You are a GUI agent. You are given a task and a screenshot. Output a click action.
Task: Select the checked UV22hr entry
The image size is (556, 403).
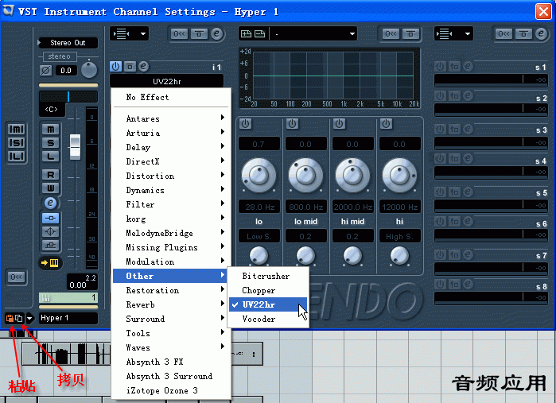[268, 304]
